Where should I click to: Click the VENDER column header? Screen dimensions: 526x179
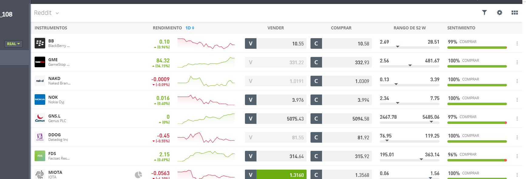276,28
